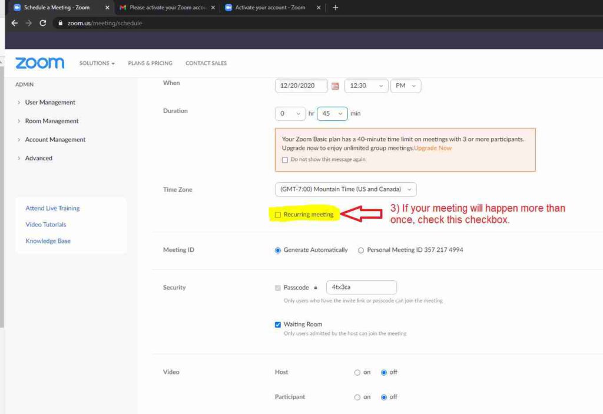Select Personal Meeting ID 357 217 4994
603x414 pixels.
click(x=361, y=250)
